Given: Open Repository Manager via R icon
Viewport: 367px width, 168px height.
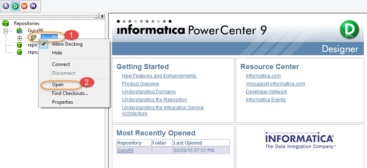Looking at the screenshot, I should click(6, 6).
